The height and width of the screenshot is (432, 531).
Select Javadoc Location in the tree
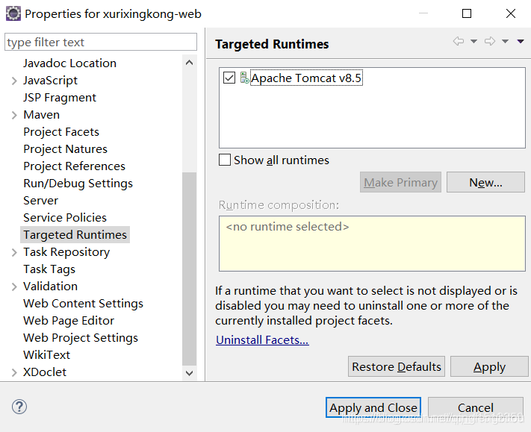coord(69,63)
